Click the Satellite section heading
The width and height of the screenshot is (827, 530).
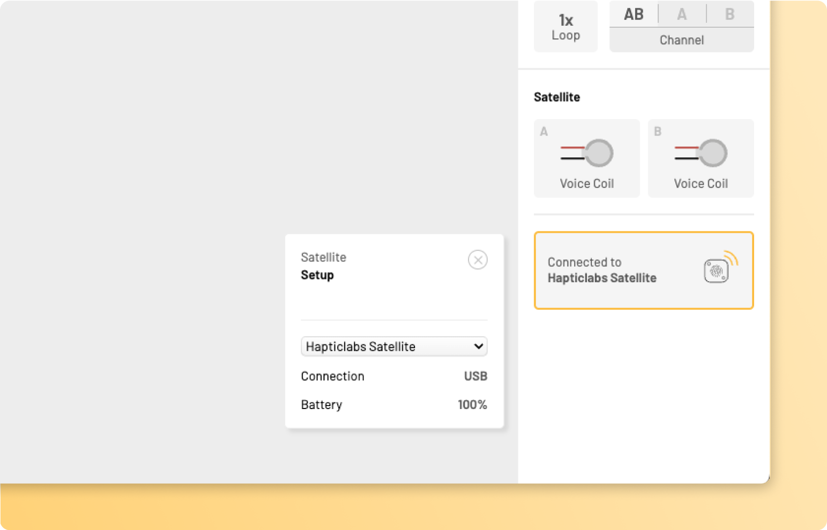(x=557, y=97)
